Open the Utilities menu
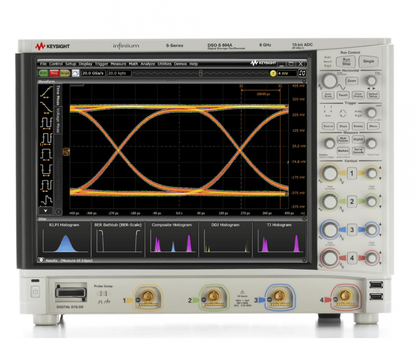The image size is (415, 342). coord(165,64)
